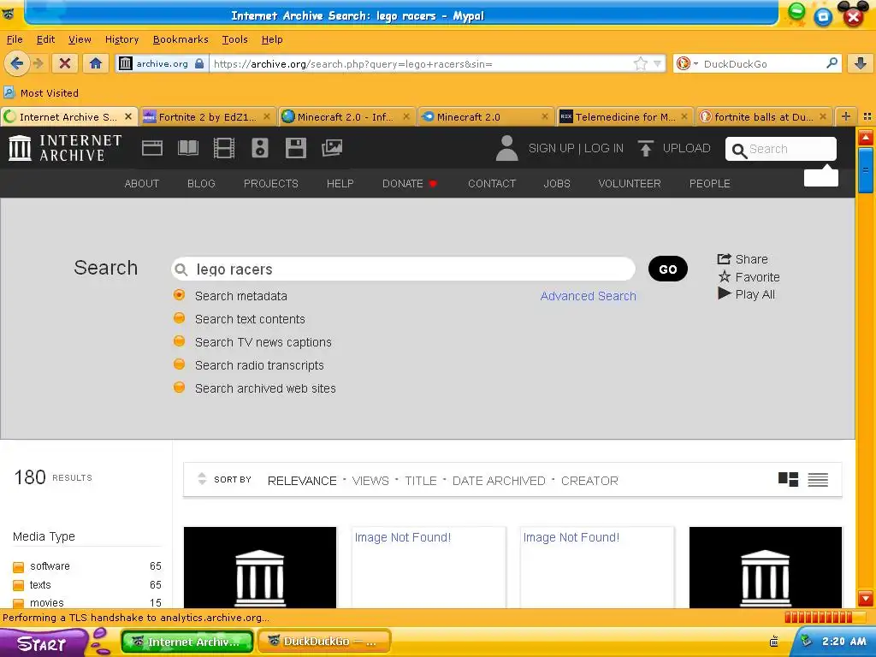Open the Internet Archive Texts book icon
Screen dimensions: 876x657
pos(188,148)
